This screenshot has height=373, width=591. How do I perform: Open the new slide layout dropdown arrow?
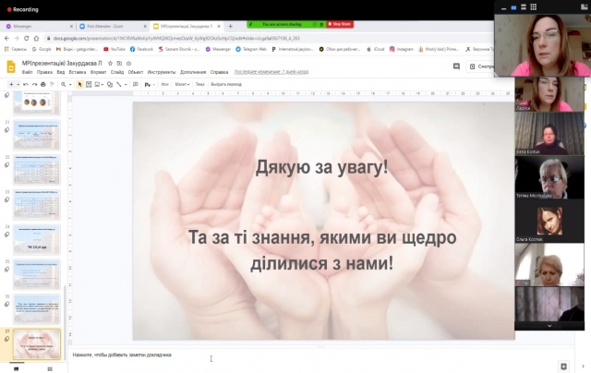18,84
